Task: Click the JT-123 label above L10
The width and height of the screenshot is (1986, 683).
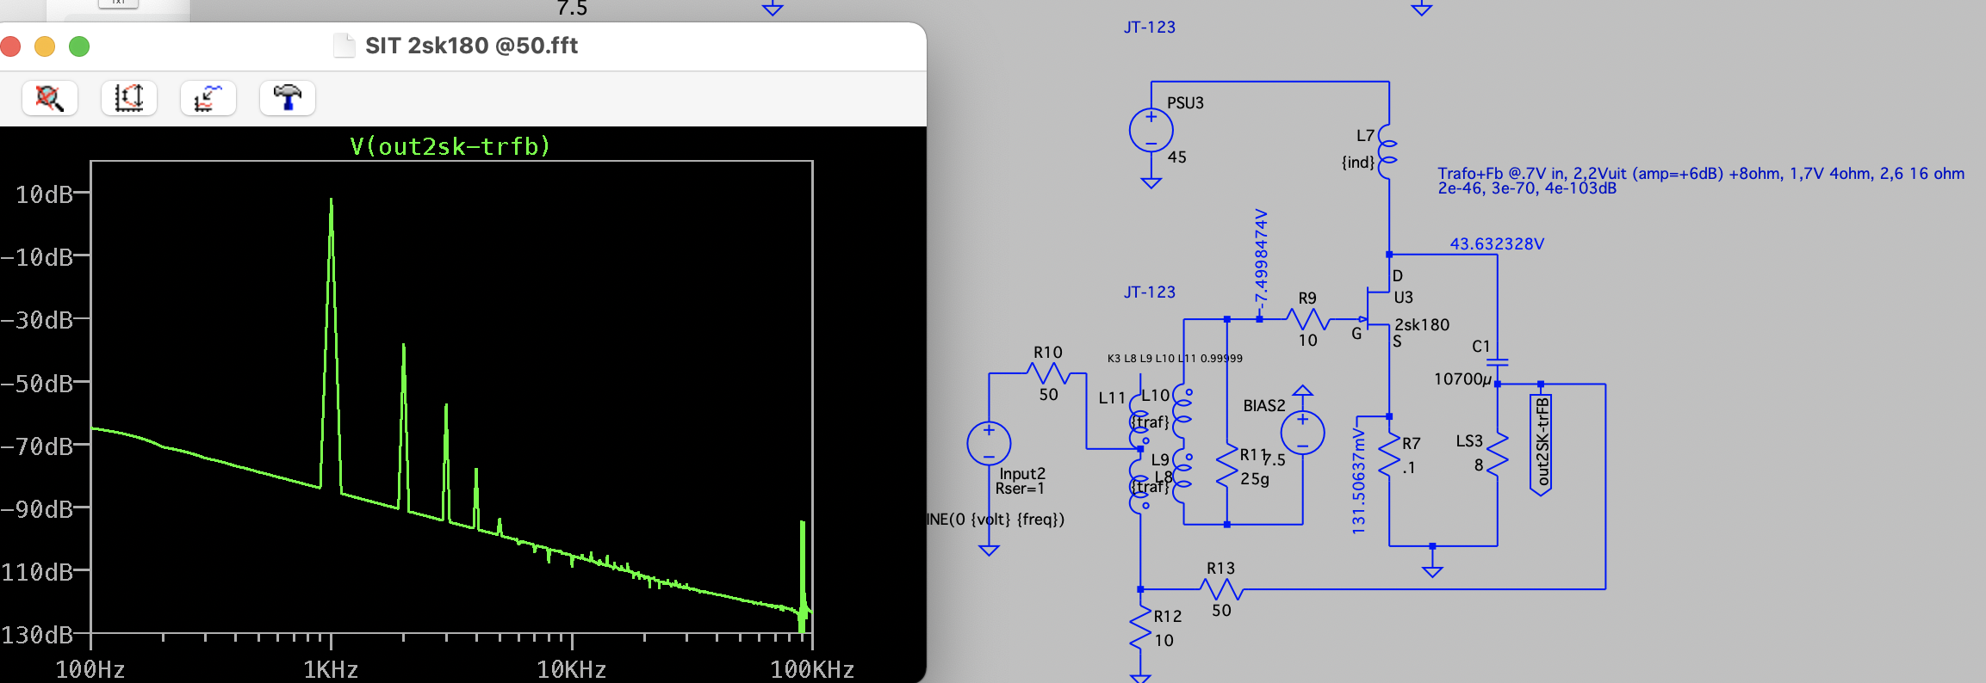Action: point(1150,292)
